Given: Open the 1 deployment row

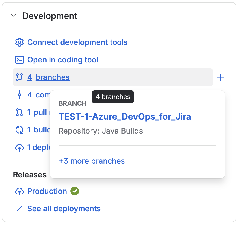Looking at the screenshot, I should click(39, 148).
